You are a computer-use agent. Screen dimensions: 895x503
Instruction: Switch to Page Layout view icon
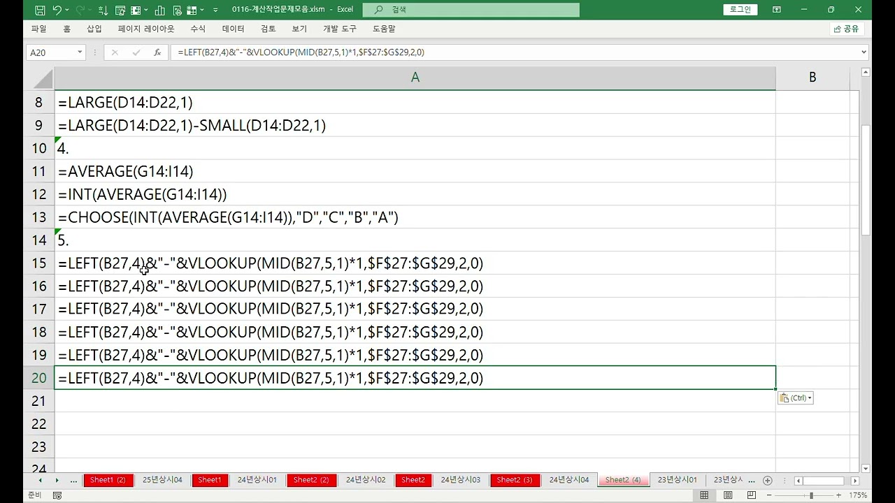[728, 495]
